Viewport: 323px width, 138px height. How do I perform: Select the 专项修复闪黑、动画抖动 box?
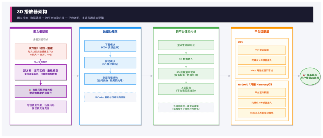41,107
